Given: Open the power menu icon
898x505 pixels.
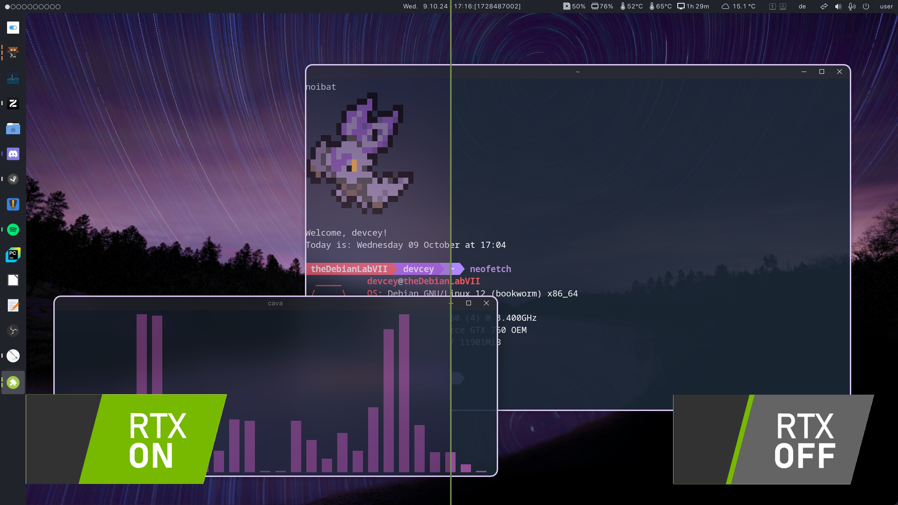Looking at the screenshot, I should 866,7.
